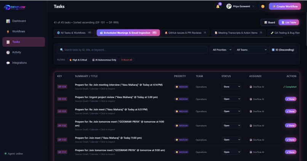Click the Completed label on DF-114

pos(290,87)
